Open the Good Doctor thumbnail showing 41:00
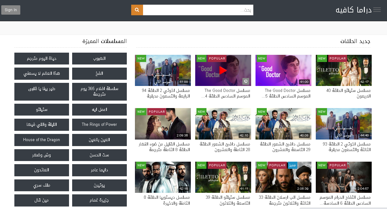 283,70
